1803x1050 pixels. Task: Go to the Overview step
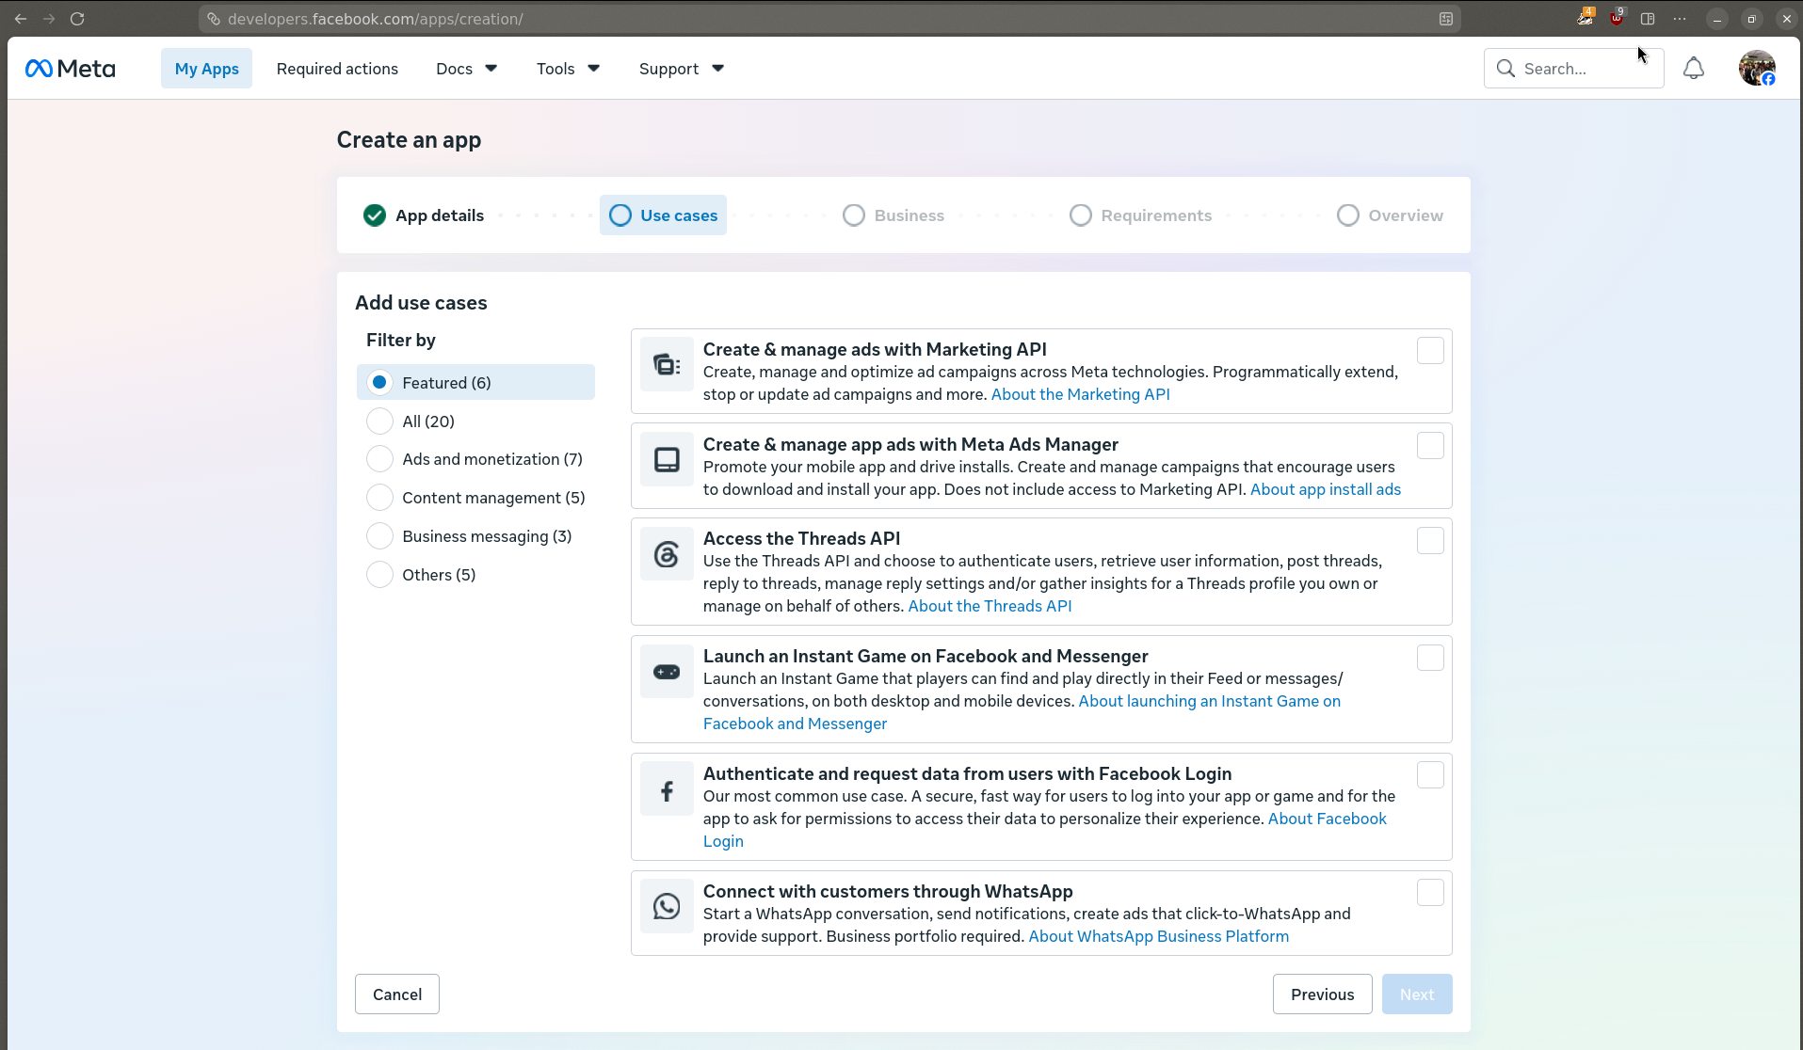click(x=1390, y=215)
